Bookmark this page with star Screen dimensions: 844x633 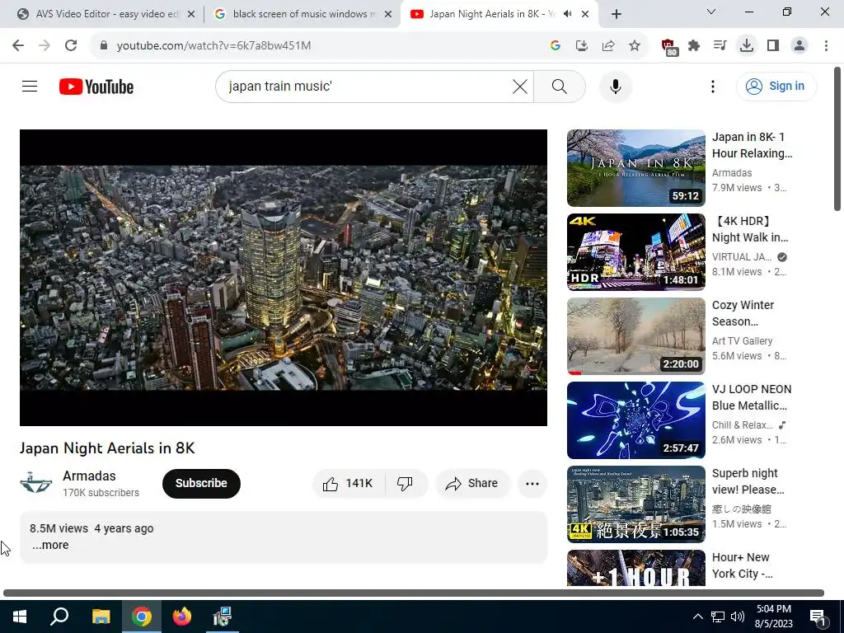(635, 45)
